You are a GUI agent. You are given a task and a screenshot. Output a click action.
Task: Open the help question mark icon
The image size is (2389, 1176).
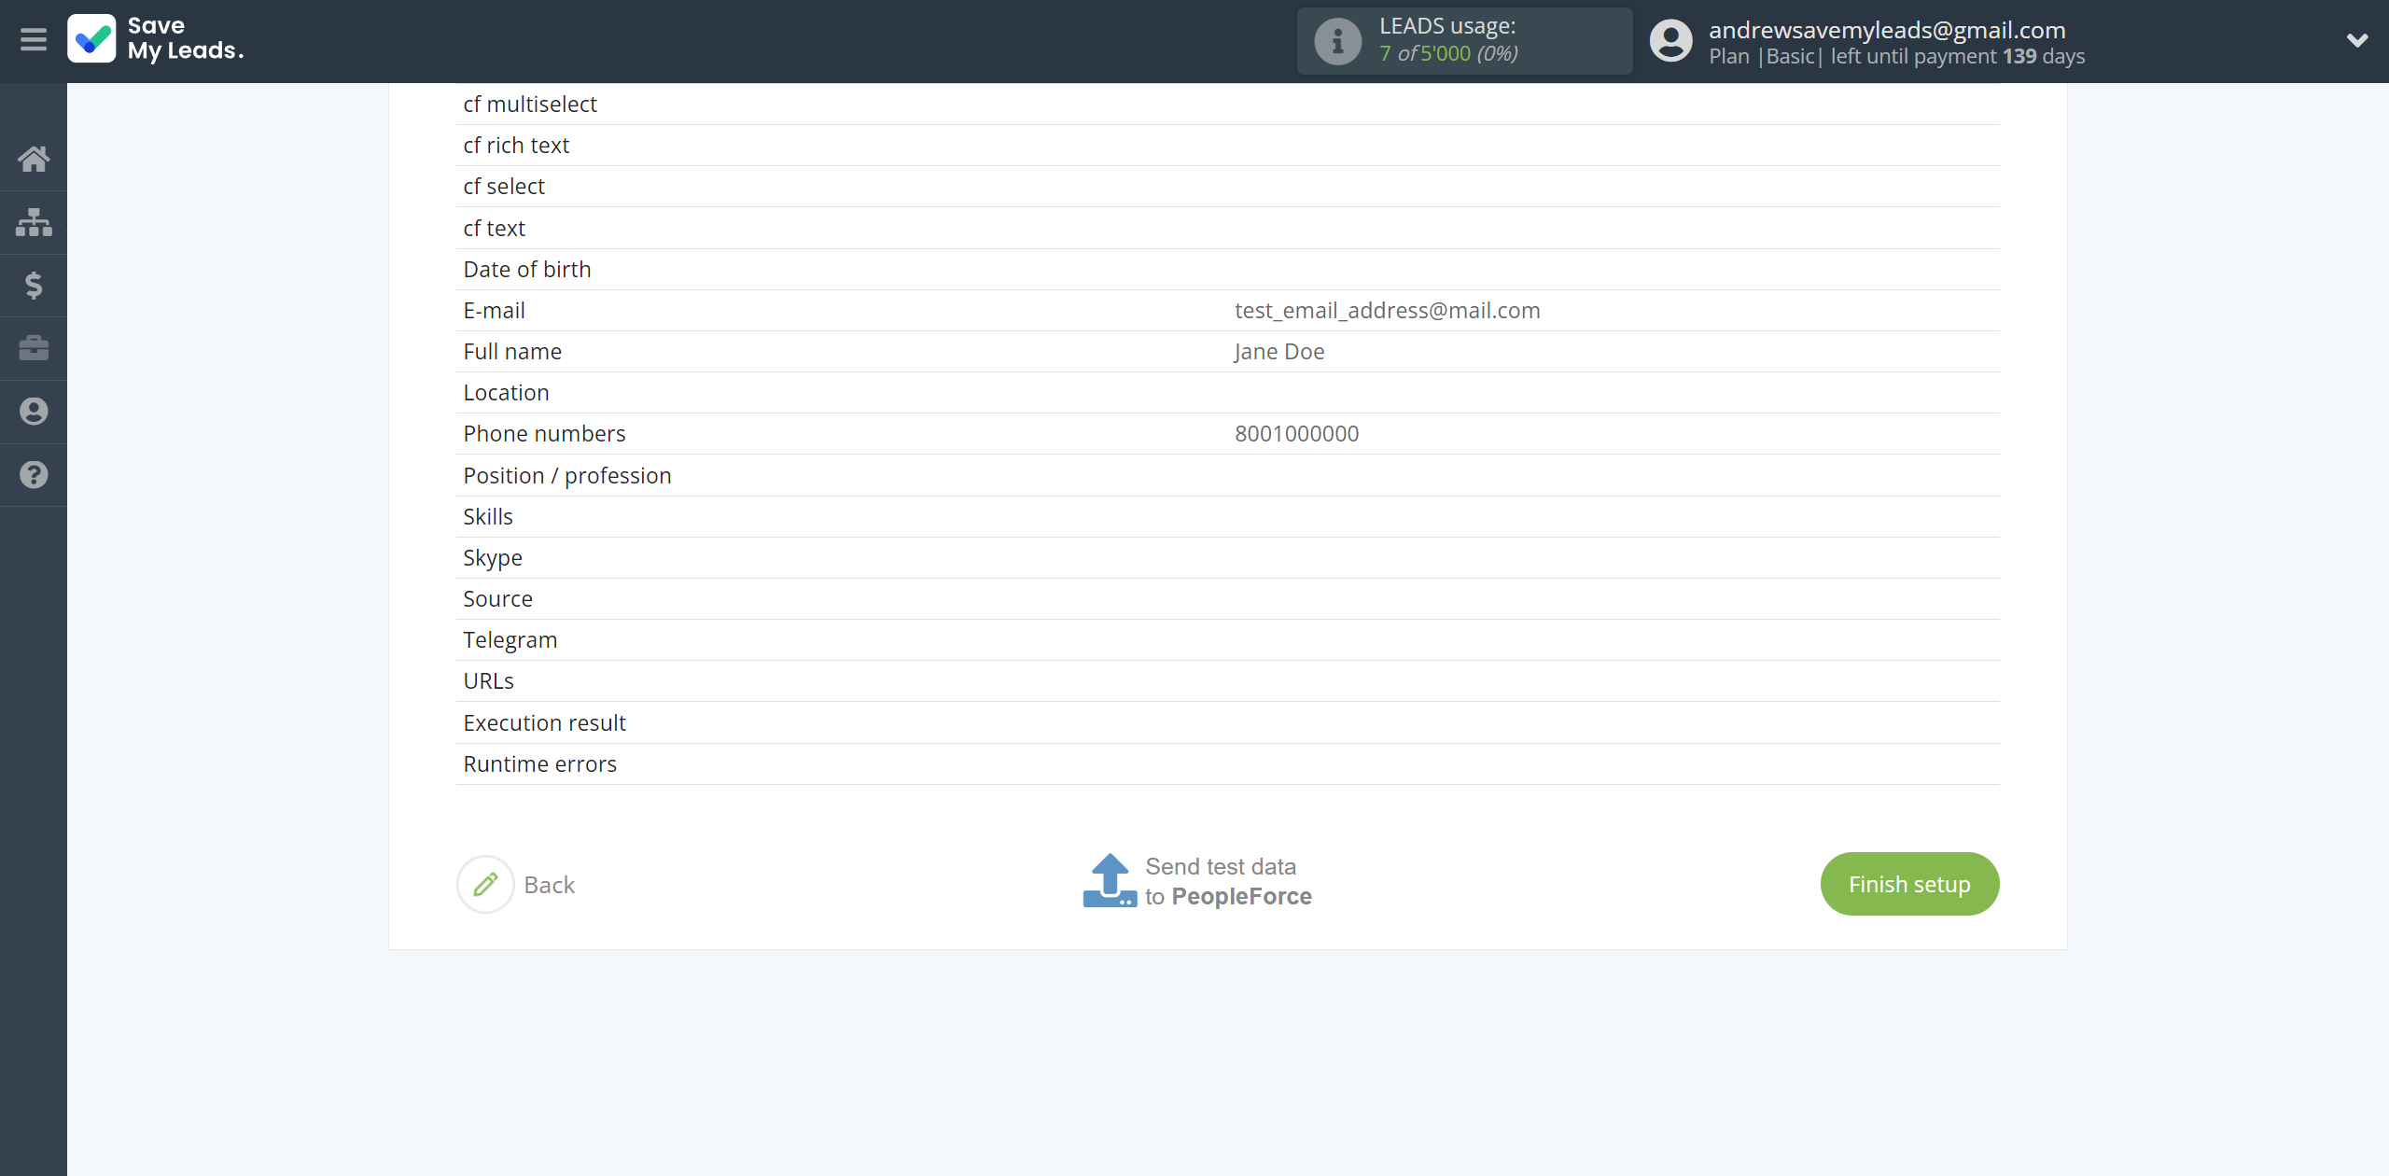[34, 475]
